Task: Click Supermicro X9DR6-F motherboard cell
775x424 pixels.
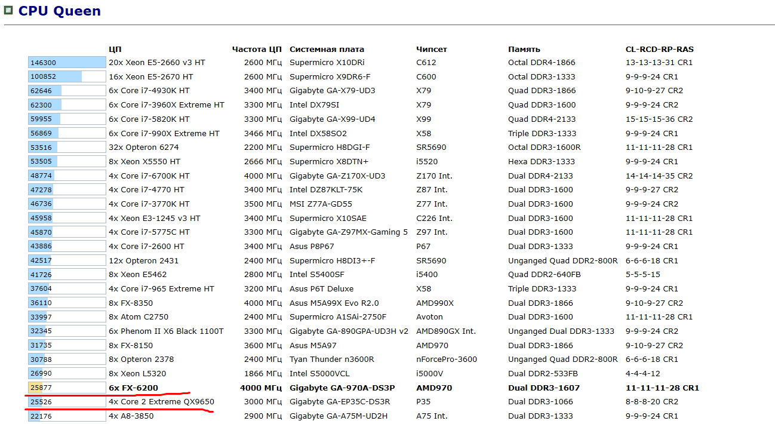Action: click(x=330, y=76)
